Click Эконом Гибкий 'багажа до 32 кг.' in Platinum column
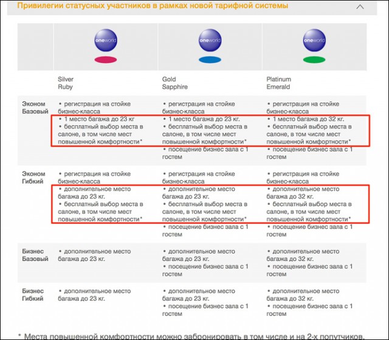The height and width of the screenshot is (340, 389). click(290, 196)
